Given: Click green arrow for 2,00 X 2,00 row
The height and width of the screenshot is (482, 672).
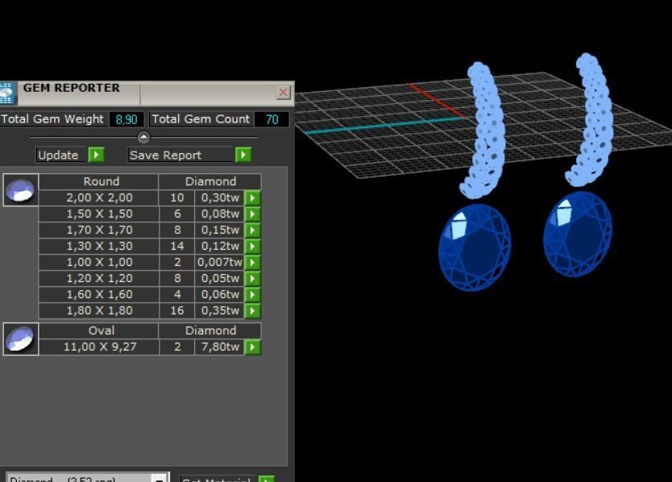Looking at the screenshot, I should [253, 198].
